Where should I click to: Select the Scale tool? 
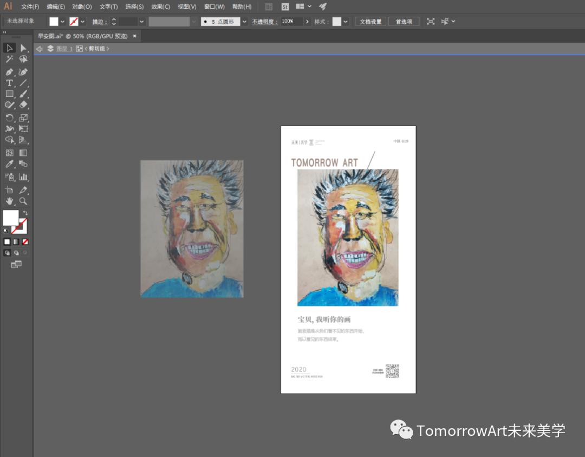pos(23,118)
